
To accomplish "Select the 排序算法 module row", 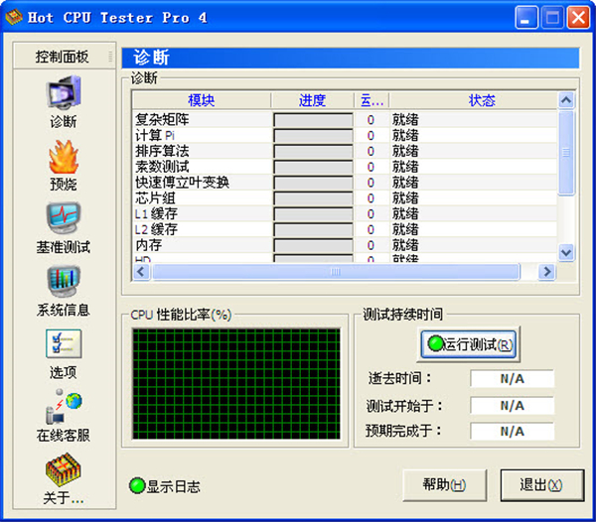I will [x=345, y=151].
